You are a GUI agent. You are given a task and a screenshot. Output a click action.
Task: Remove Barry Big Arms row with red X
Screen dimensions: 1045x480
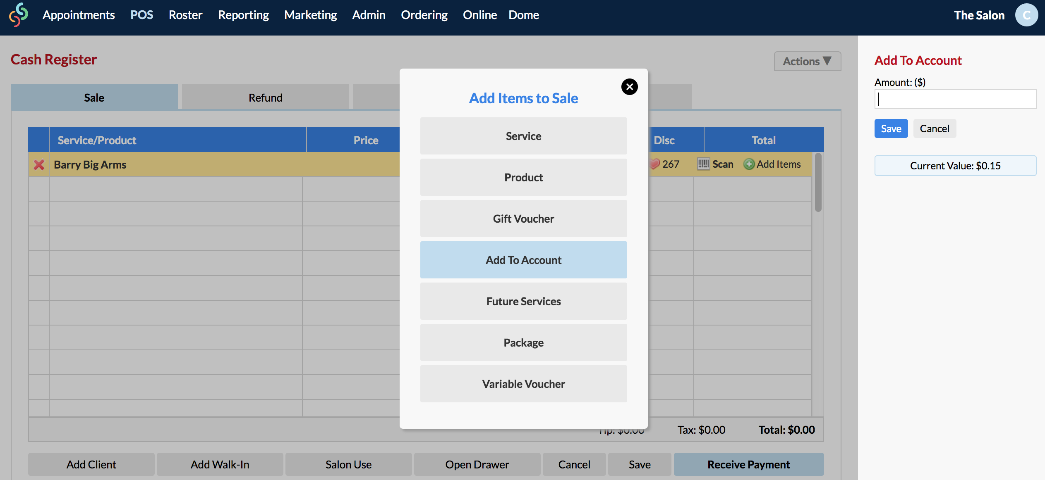click(39, 165)
